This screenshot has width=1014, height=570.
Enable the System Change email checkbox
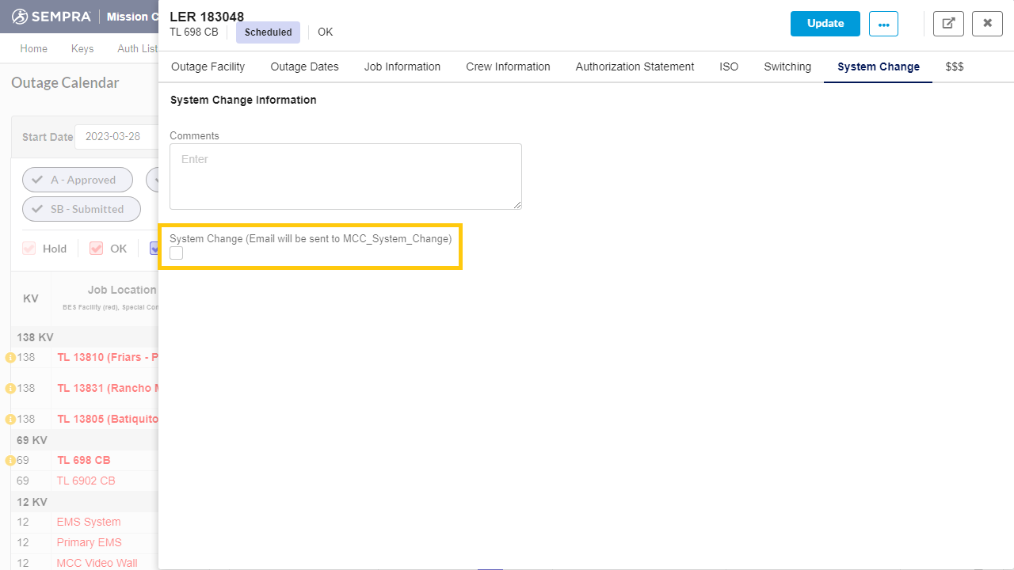(177, 253)
